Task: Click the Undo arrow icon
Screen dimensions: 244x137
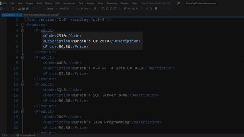Action: 33,8
